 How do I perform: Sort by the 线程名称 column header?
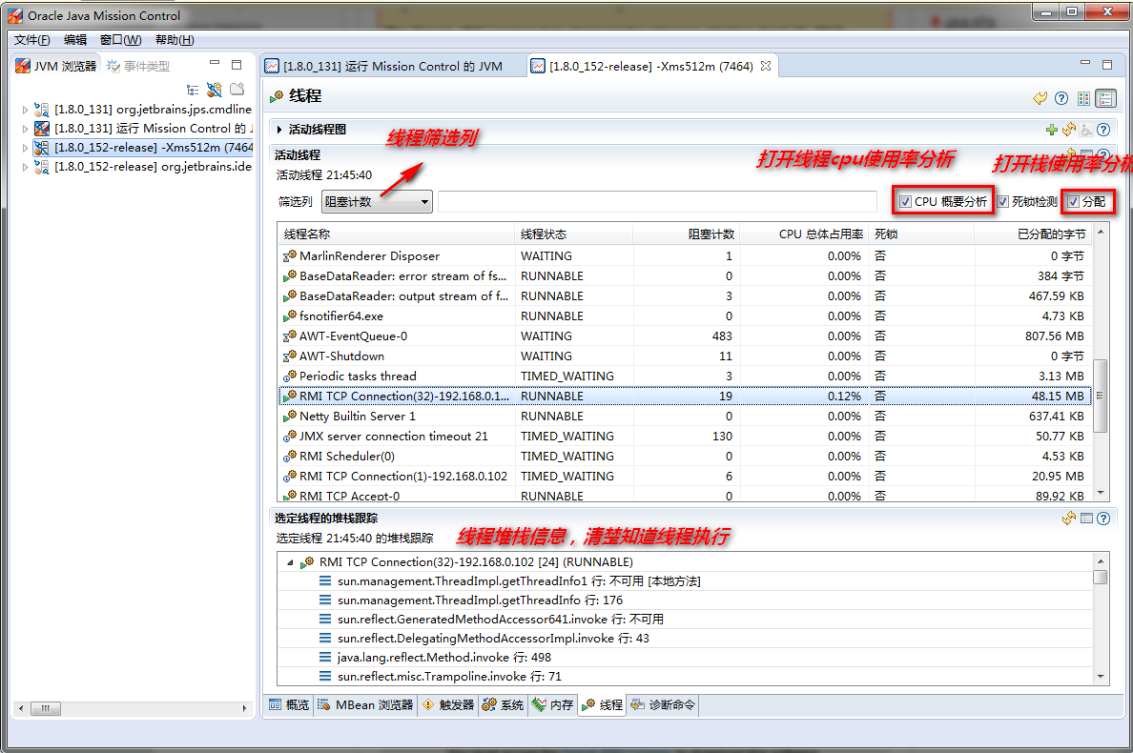pyautogui.click(x=396, y=234)
